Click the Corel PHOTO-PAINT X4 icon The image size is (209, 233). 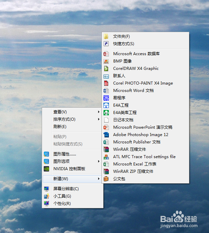click(106, 83)
